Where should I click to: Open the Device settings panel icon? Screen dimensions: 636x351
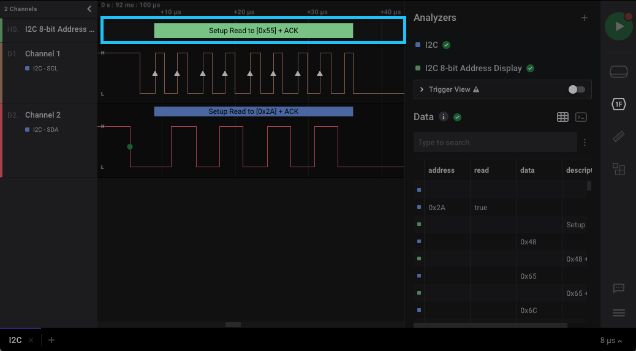619,72
